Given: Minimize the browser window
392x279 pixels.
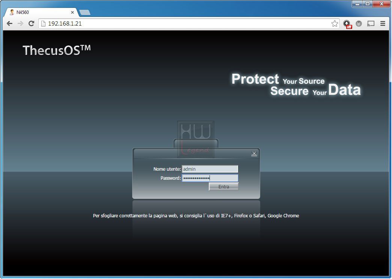Looking at the screenshot, I should 357,4.
